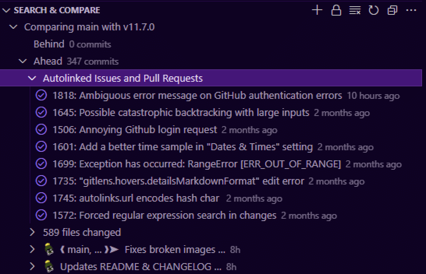The height and width of the screenshot is (274, 426).
Task: Click closed-issue check icon for issue 1818
Action: (x=41, y=95)
